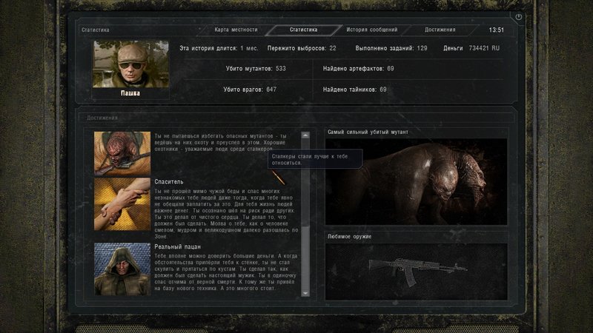Click the Спаситель achievement title

(x=168, y=181)
